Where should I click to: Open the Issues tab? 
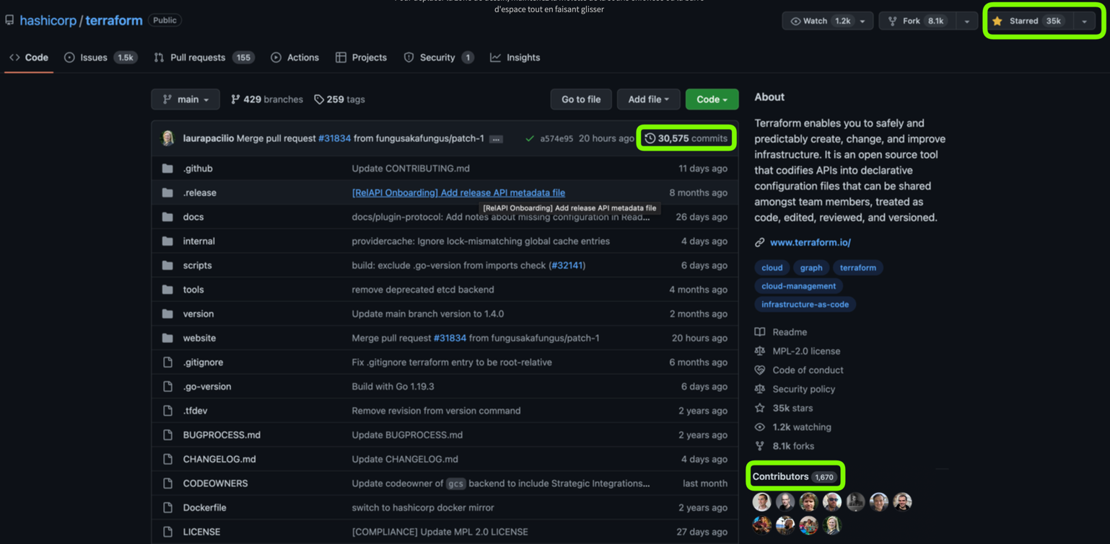point(100,58)
